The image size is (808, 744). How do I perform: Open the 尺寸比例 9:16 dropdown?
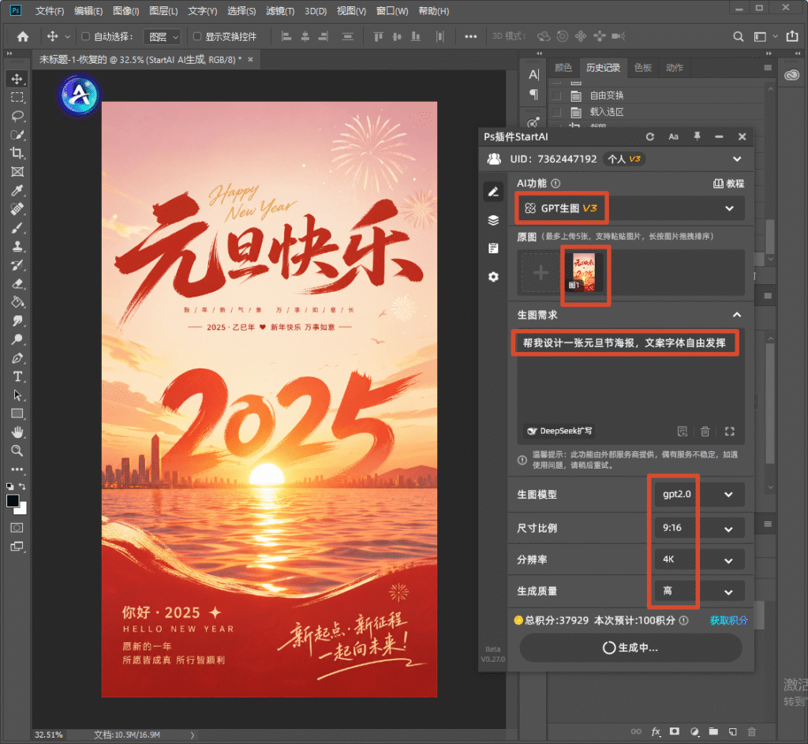[x=699, y=528]
